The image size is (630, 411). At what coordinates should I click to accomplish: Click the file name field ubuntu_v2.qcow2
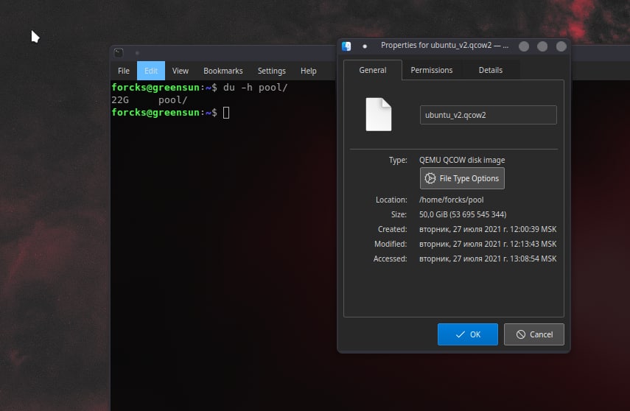coord(489,115)
